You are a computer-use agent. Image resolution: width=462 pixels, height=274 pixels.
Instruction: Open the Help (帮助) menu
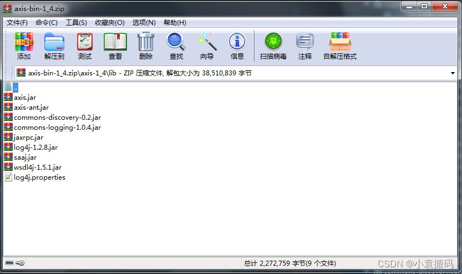[175, 23]
